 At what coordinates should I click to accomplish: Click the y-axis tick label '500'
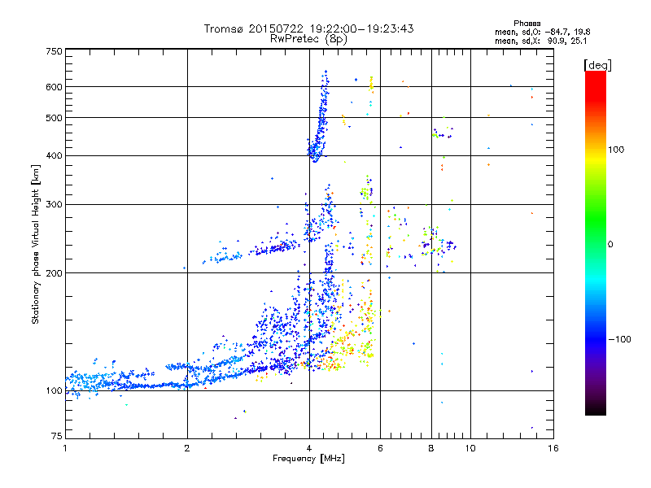pos(54,118)
